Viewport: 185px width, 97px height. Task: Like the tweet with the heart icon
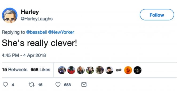point(58,85)
